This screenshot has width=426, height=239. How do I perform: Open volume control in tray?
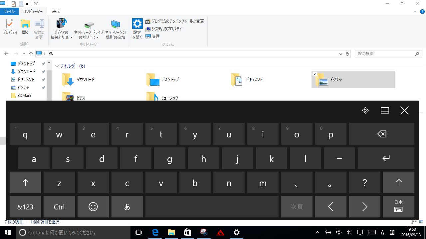[x=349, y=232]
